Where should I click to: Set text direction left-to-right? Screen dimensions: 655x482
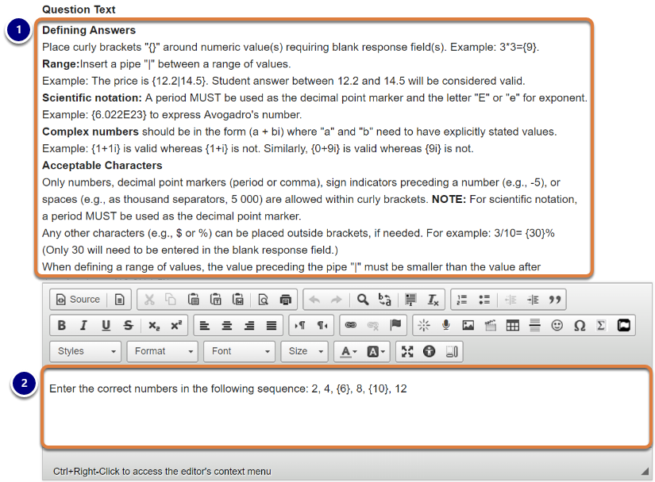(300, 325)
